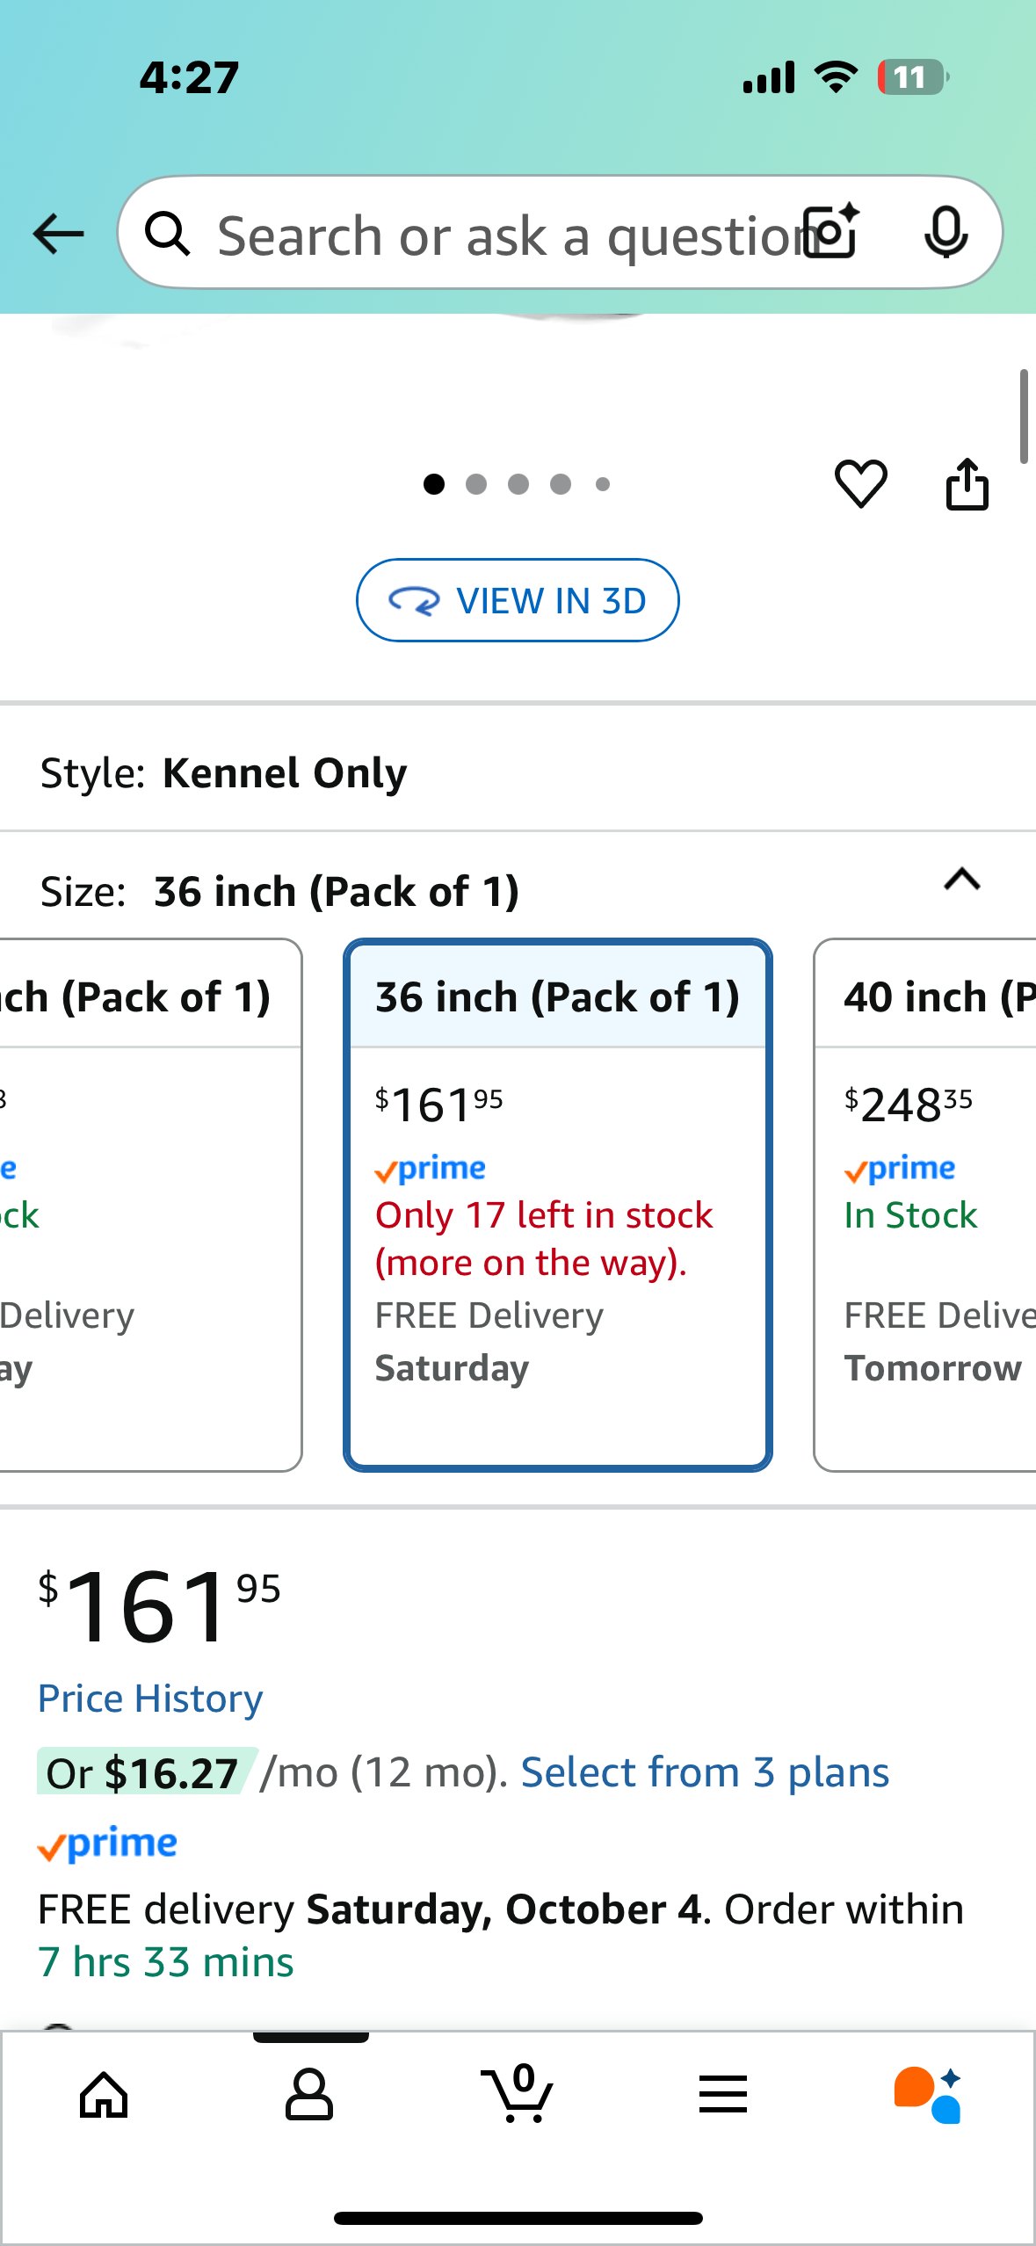This screenshot has height=2246, width=1036.
Task: Tap the search input field
Action: tap(501, 235)
